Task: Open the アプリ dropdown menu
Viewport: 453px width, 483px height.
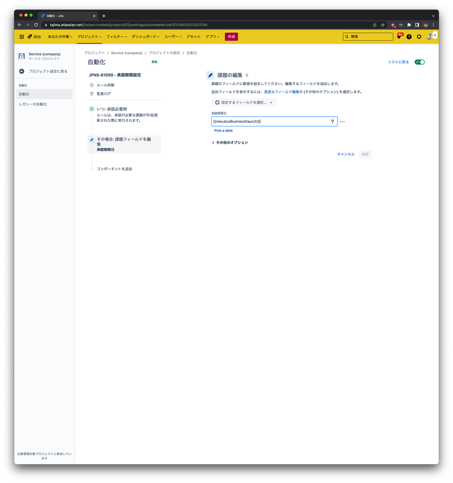Action: coord(212,36)
